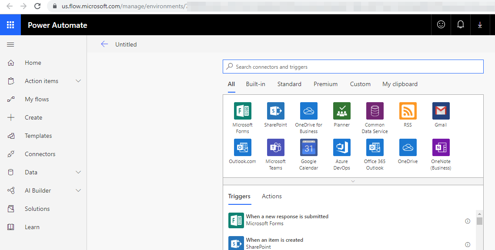Switch to the Premium tab

[x=325, y=84]
